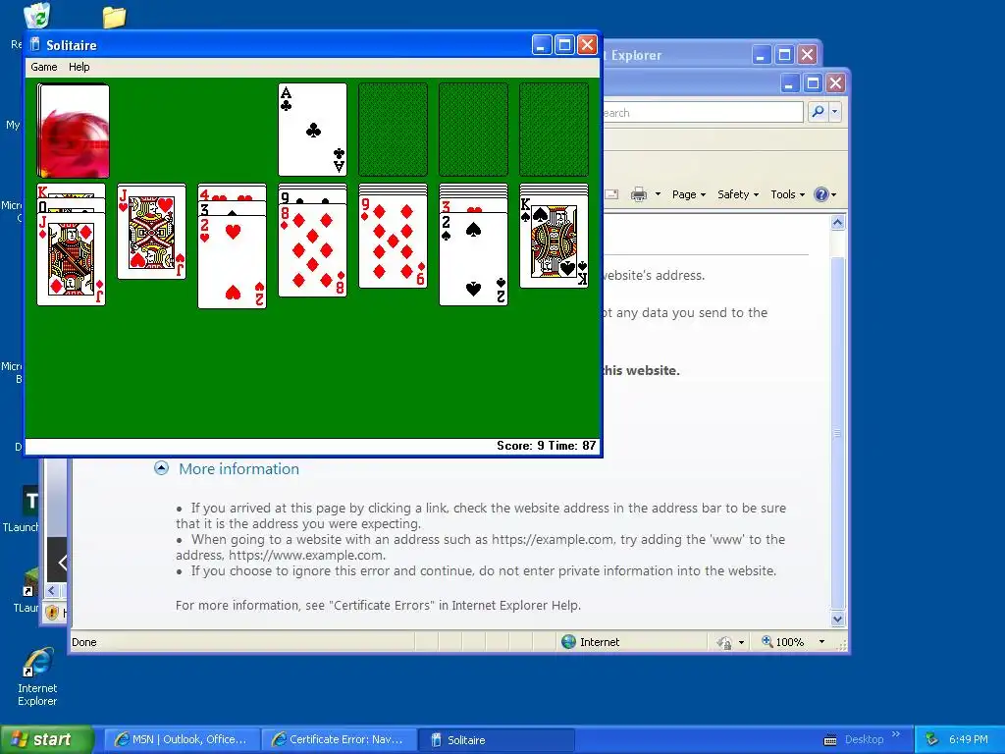Click in the IE search input field
This screenshot has height=754, width=1005.
pos(703,112)
